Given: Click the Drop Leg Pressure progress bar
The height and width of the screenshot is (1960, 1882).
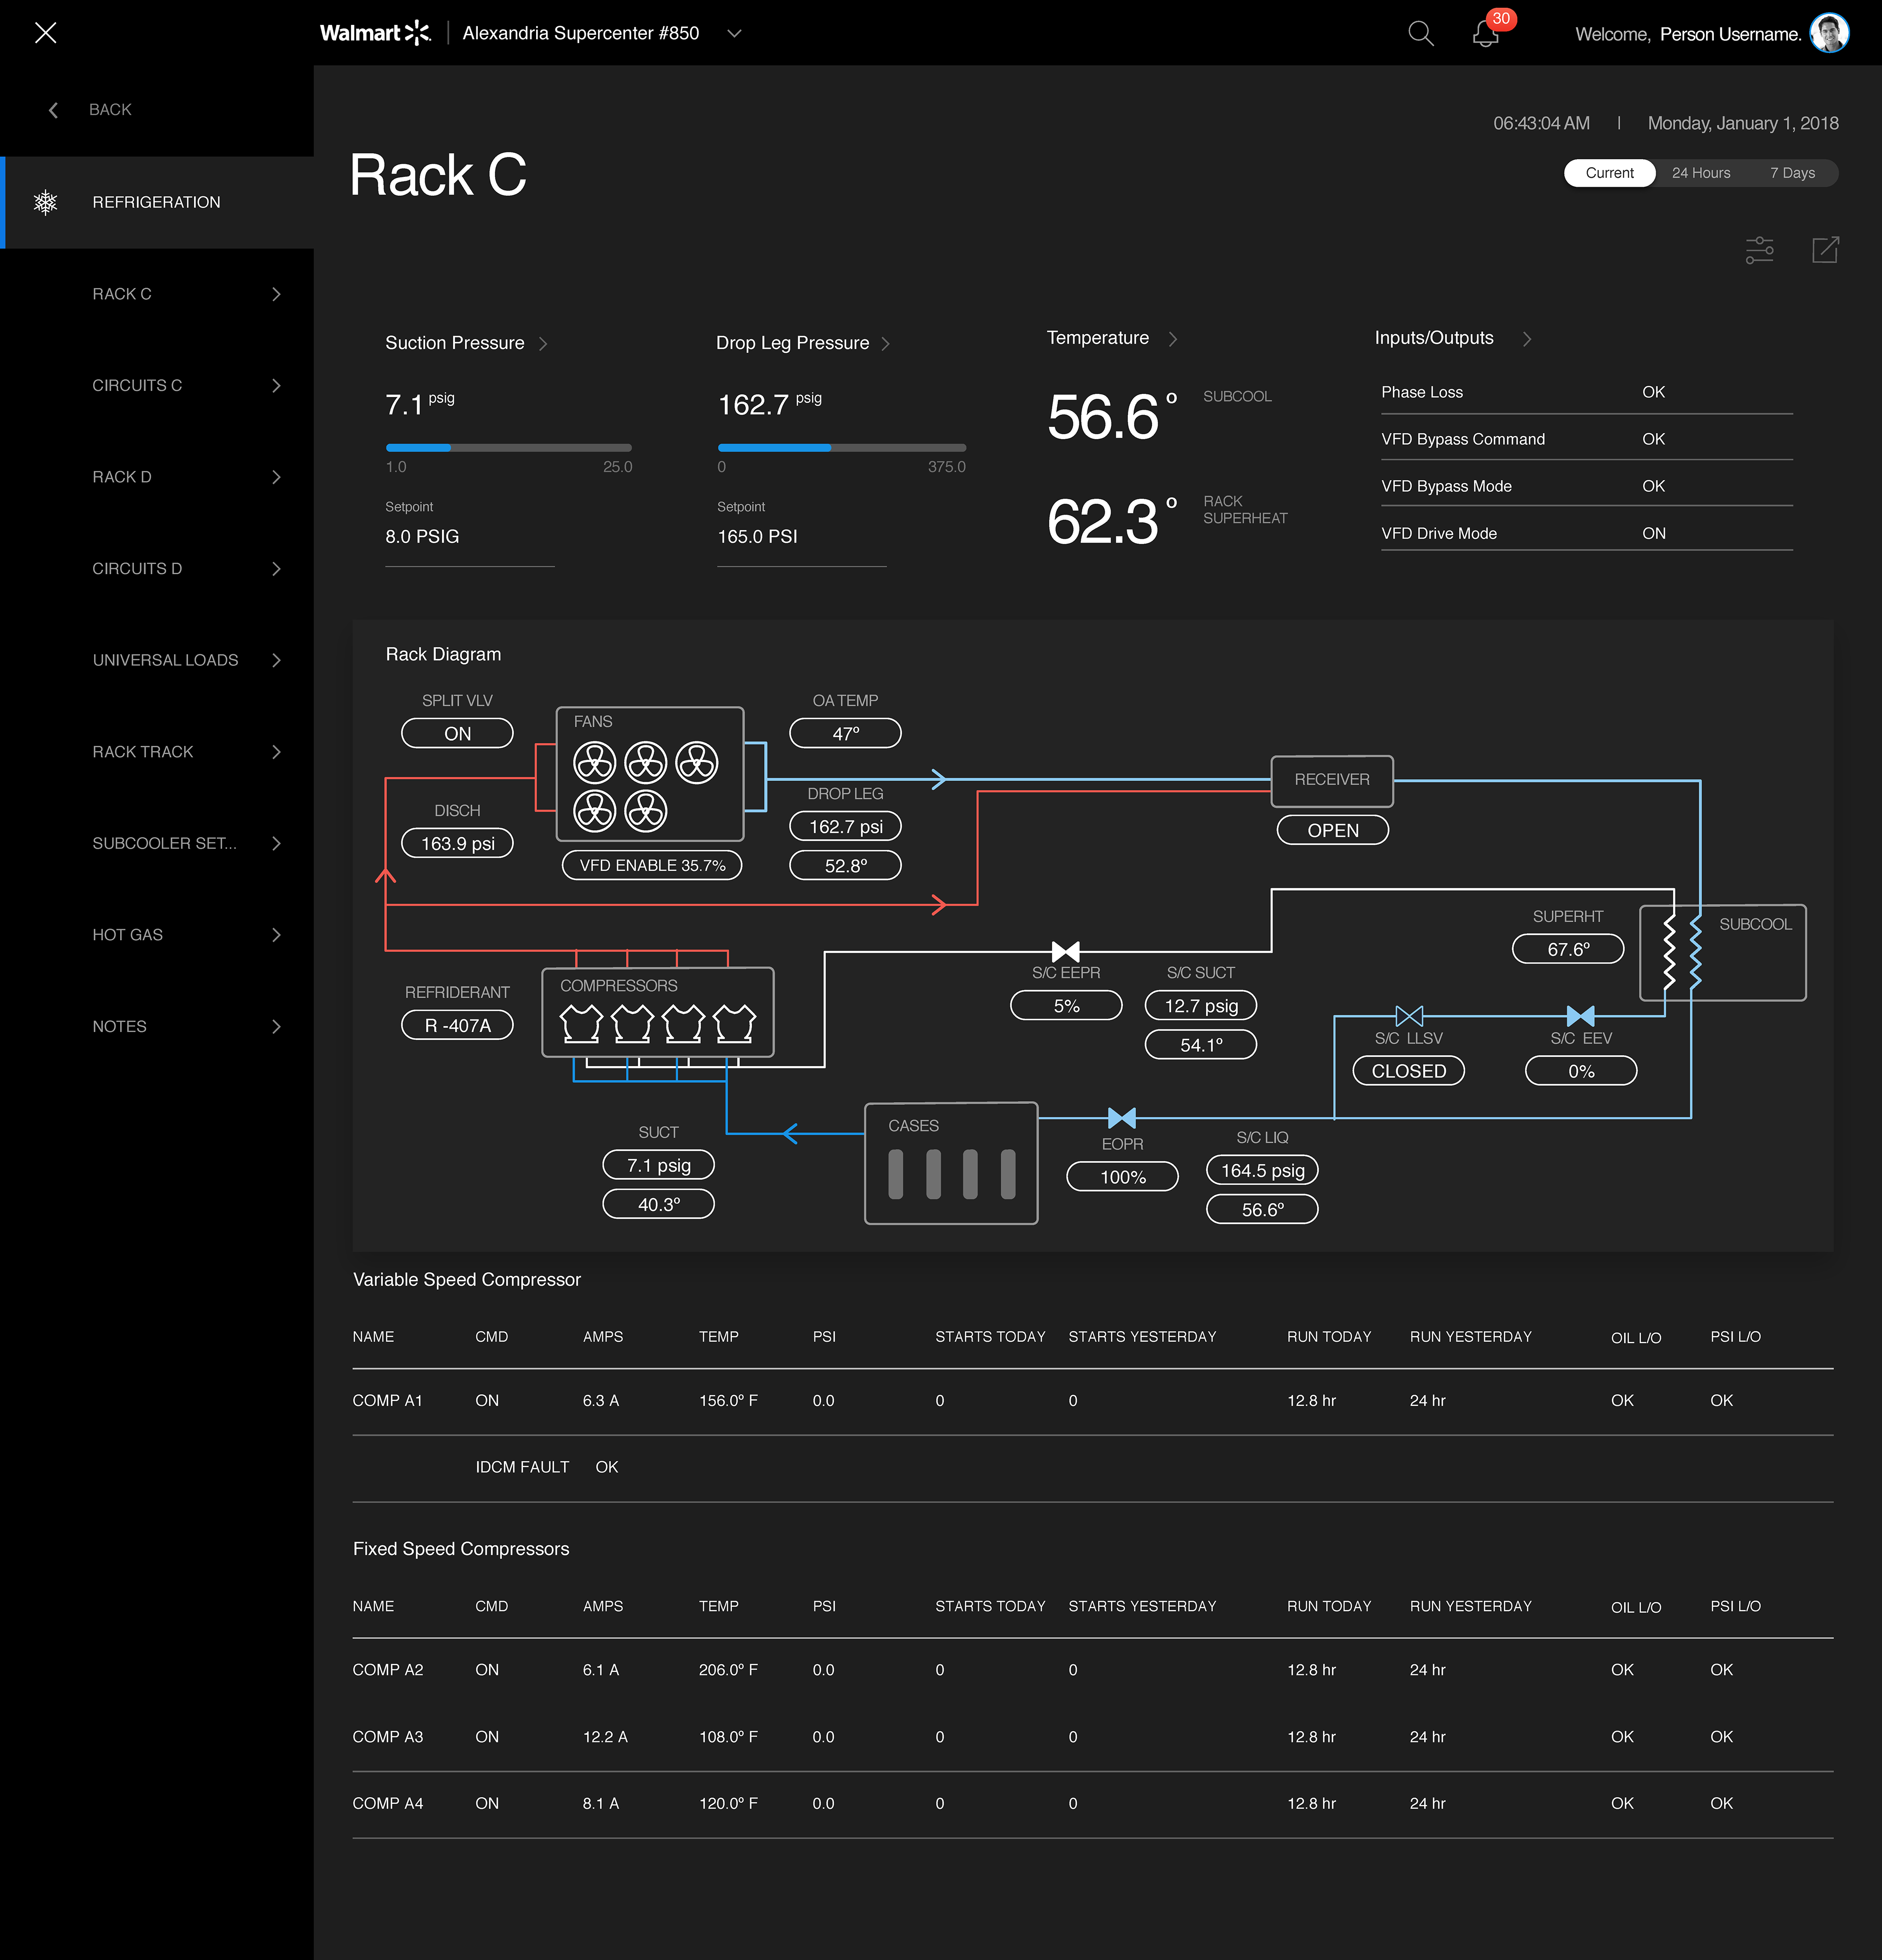Looking at the screenshot, I should point(841,448).
